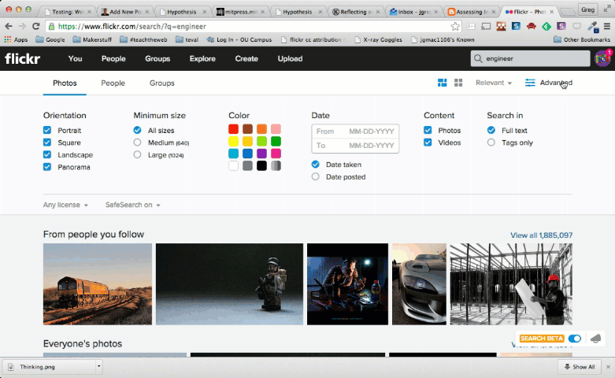This screenshot has width=615, height=378.
Task: Open the You menu
Action: pyautogui.click(x=76, y=58)
